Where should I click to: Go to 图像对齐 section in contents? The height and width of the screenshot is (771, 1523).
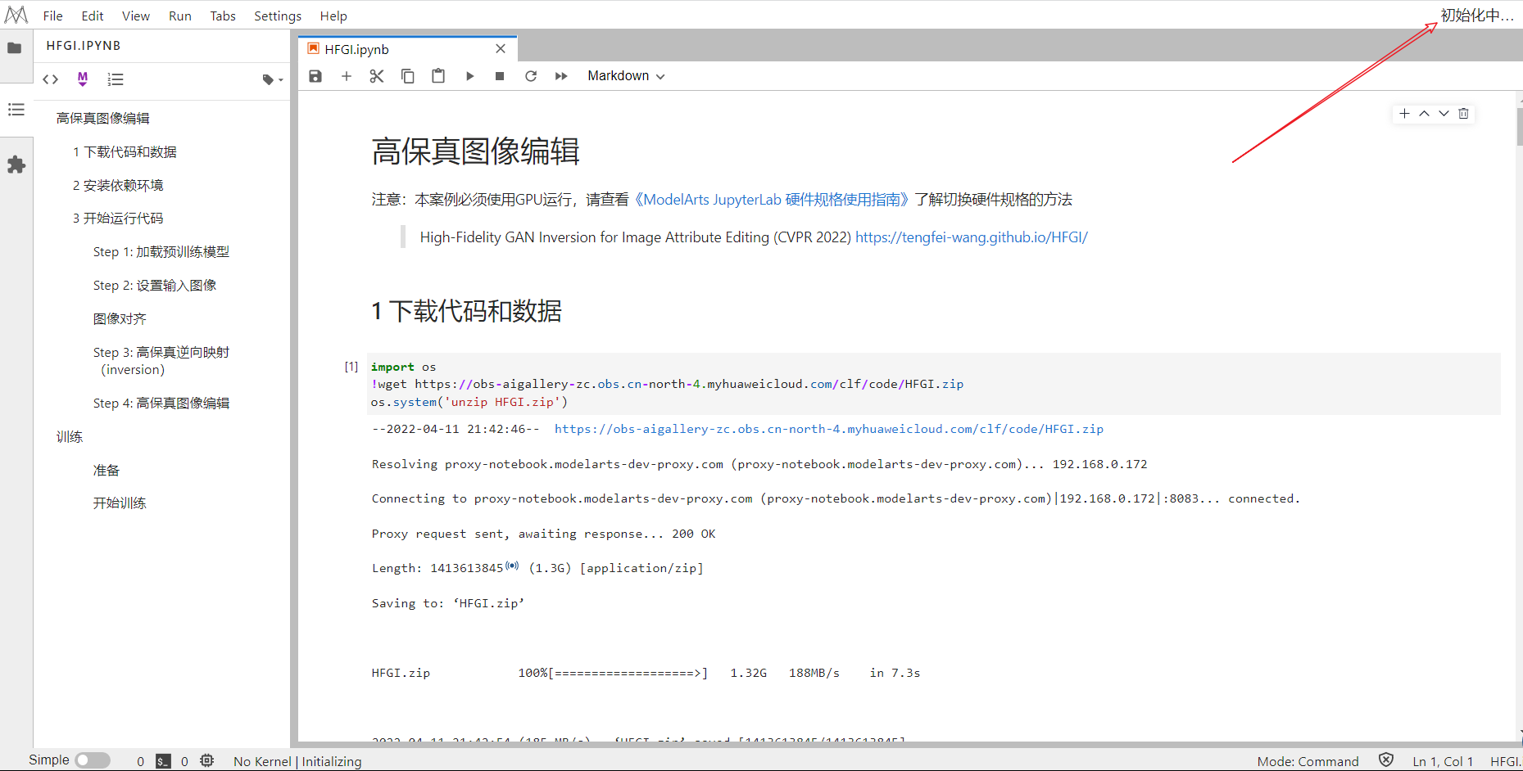(120, 319)
